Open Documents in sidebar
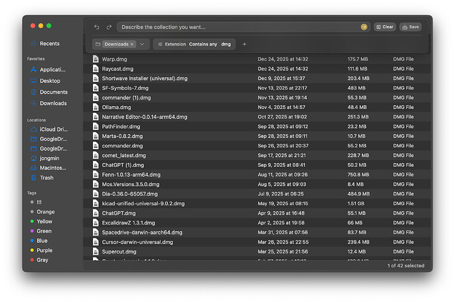Image resolution: width=455 pixels, height=301 pixels. (49, 92)
